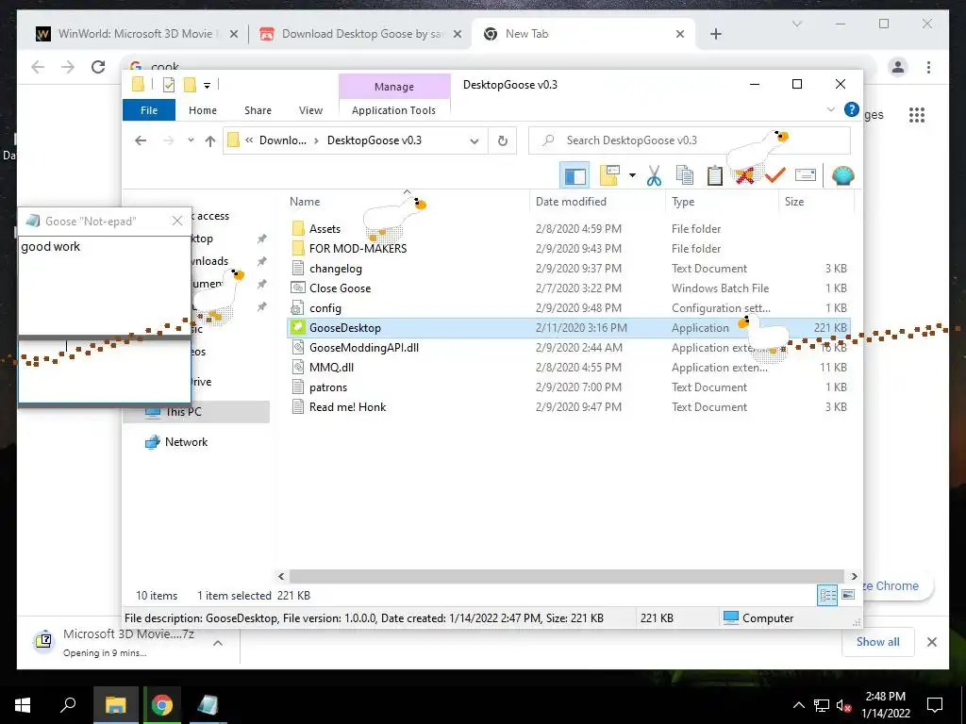Open Windows Start menu
This screenshot has width=966, height=724.
tap(23, 705)
